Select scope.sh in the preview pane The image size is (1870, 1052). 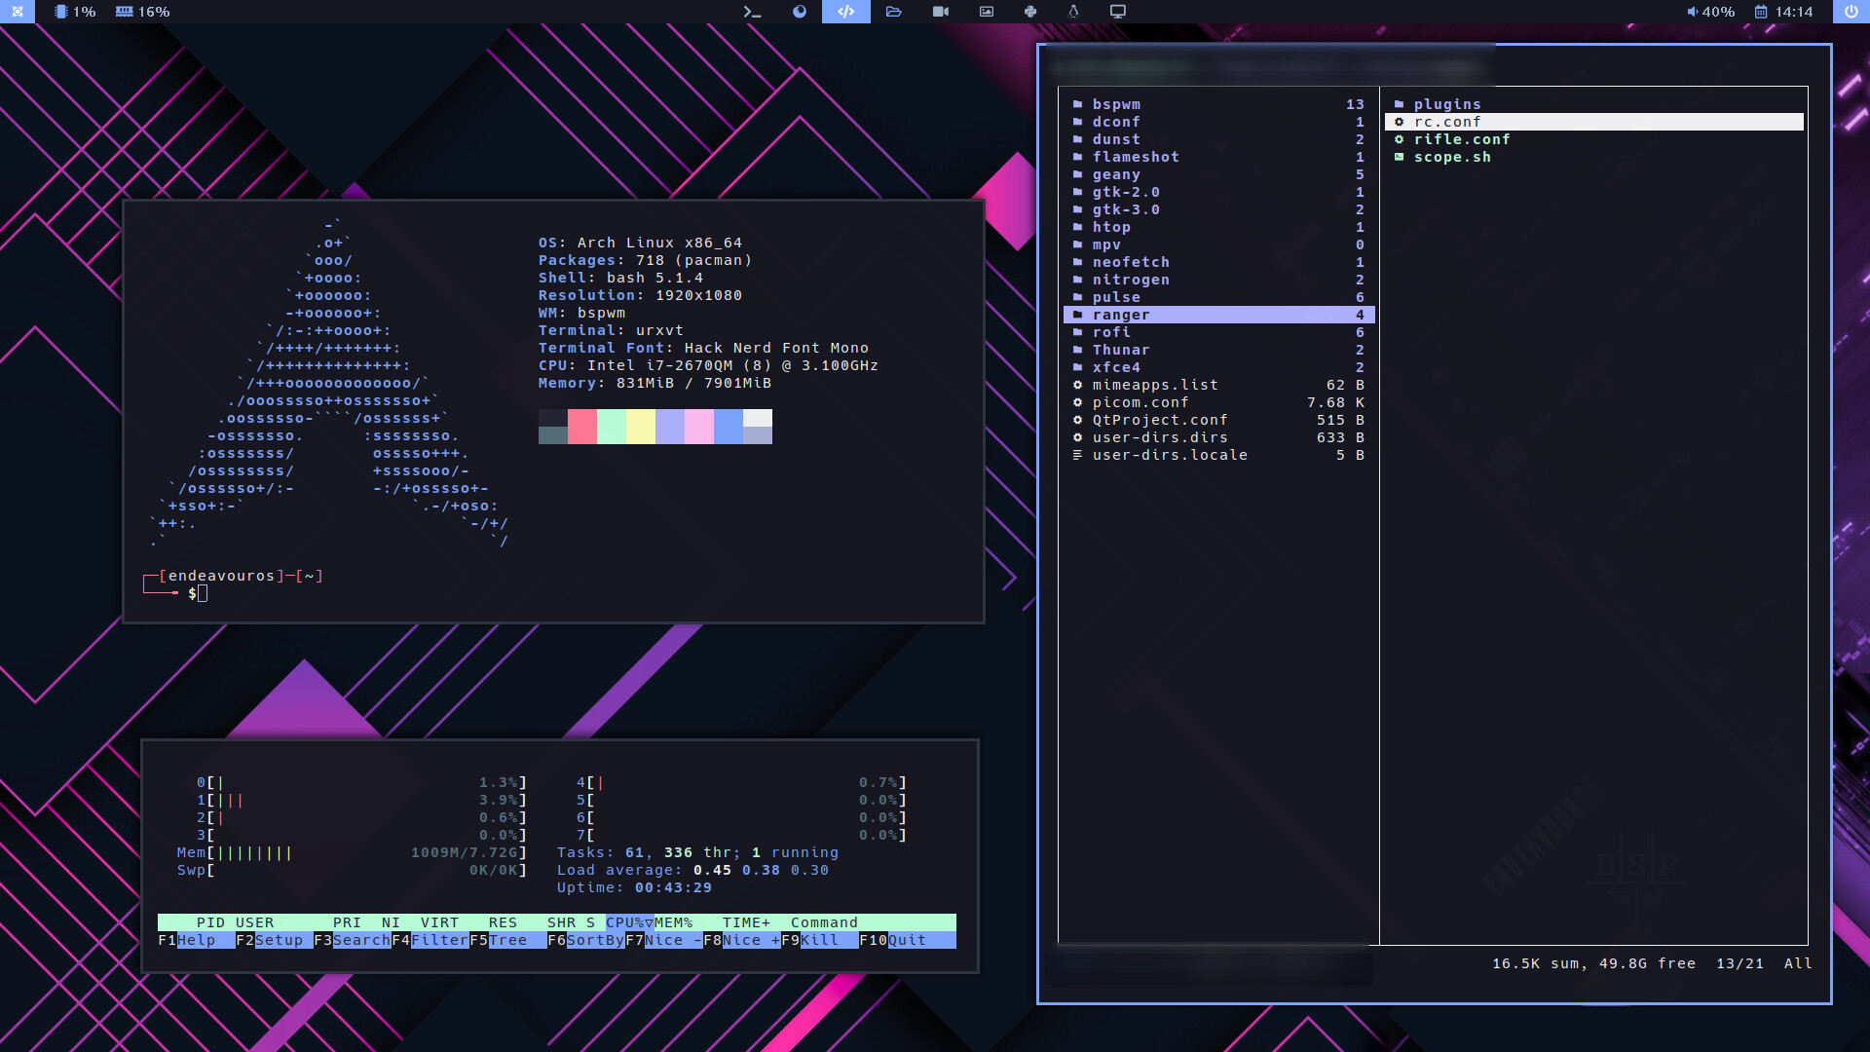coord(1594,157)
